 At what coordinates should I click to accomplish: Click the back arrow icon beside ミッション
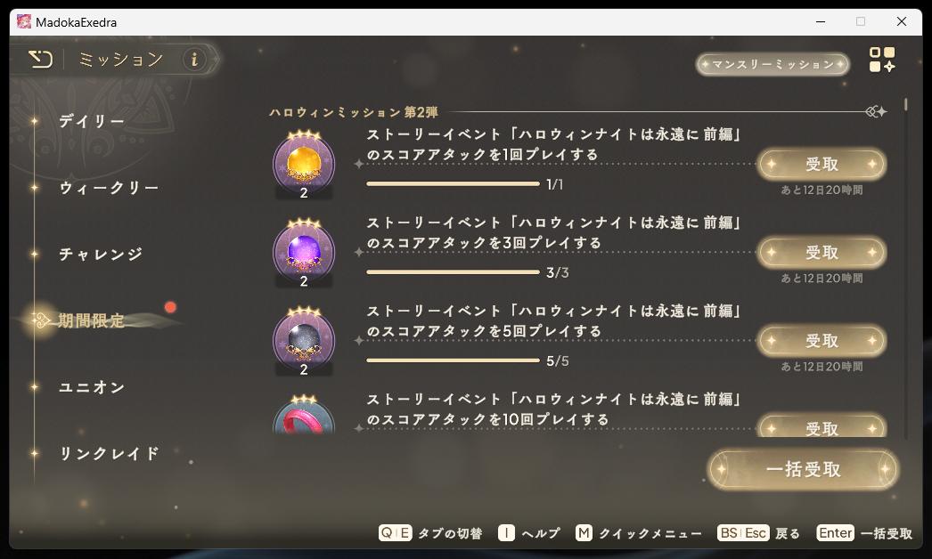tap(40, 59)
